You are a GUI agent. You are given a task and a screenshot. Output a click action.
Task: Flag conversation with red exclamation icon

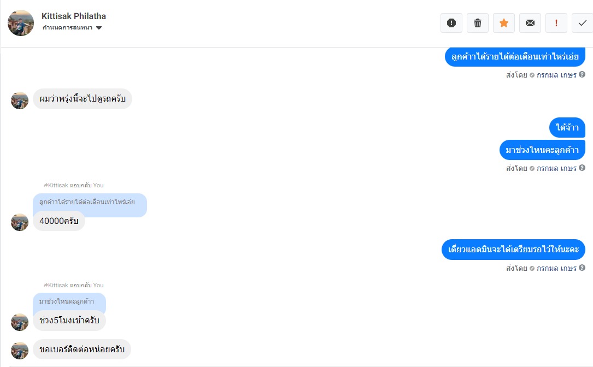[x=556, y=23]
